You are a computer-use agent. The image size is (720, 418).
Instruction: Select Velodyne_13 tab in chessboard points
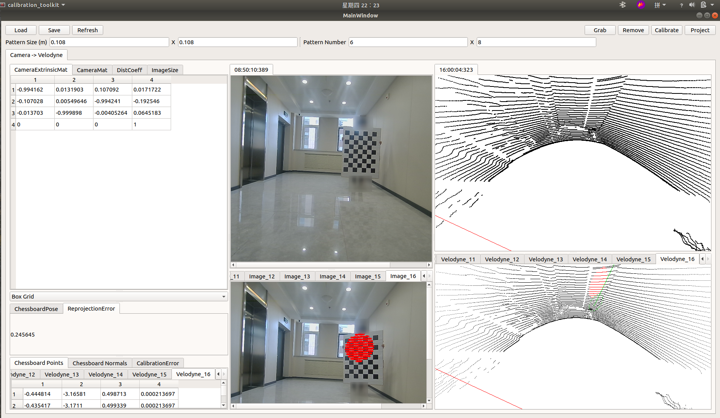click(62, 375)
